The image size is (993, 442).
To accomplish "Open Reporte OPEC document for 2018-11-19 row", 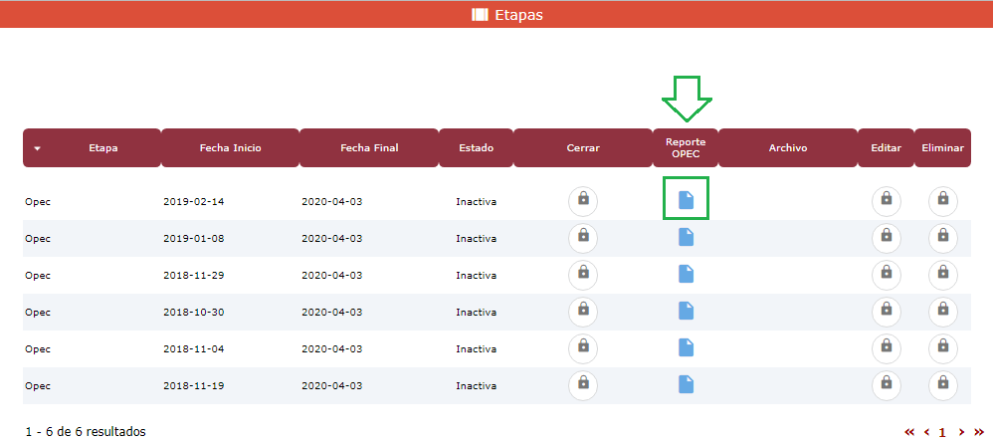I will coord(686,384).
